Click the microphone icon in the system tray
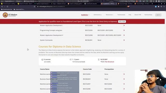This screenshot has width=166, height=93. (x=156, y=1)
